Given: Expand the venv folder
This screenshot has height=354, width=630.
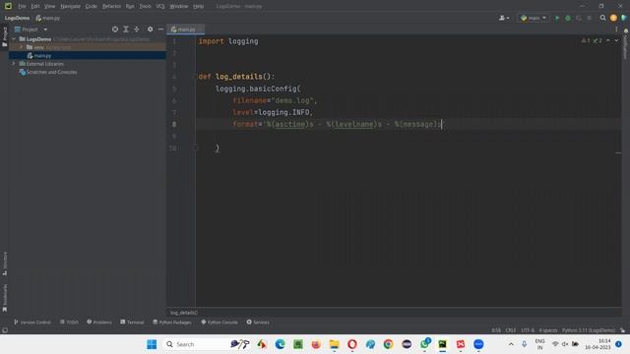Looking at the screenshot, I should pos(22,47).
